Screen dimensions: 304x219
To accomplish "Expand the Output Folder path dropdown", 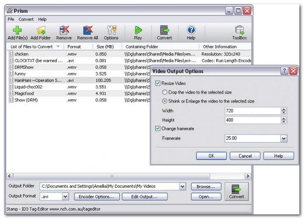I will tap(182, 187).
